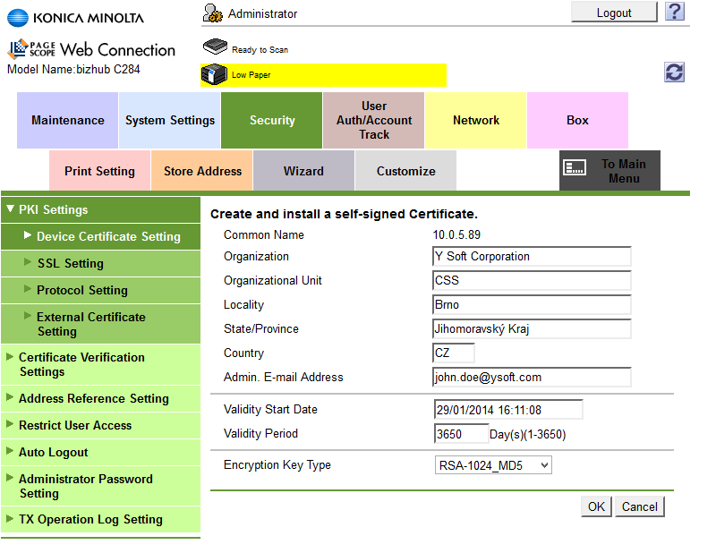Click the PageScope Web Connection logo

89,49
